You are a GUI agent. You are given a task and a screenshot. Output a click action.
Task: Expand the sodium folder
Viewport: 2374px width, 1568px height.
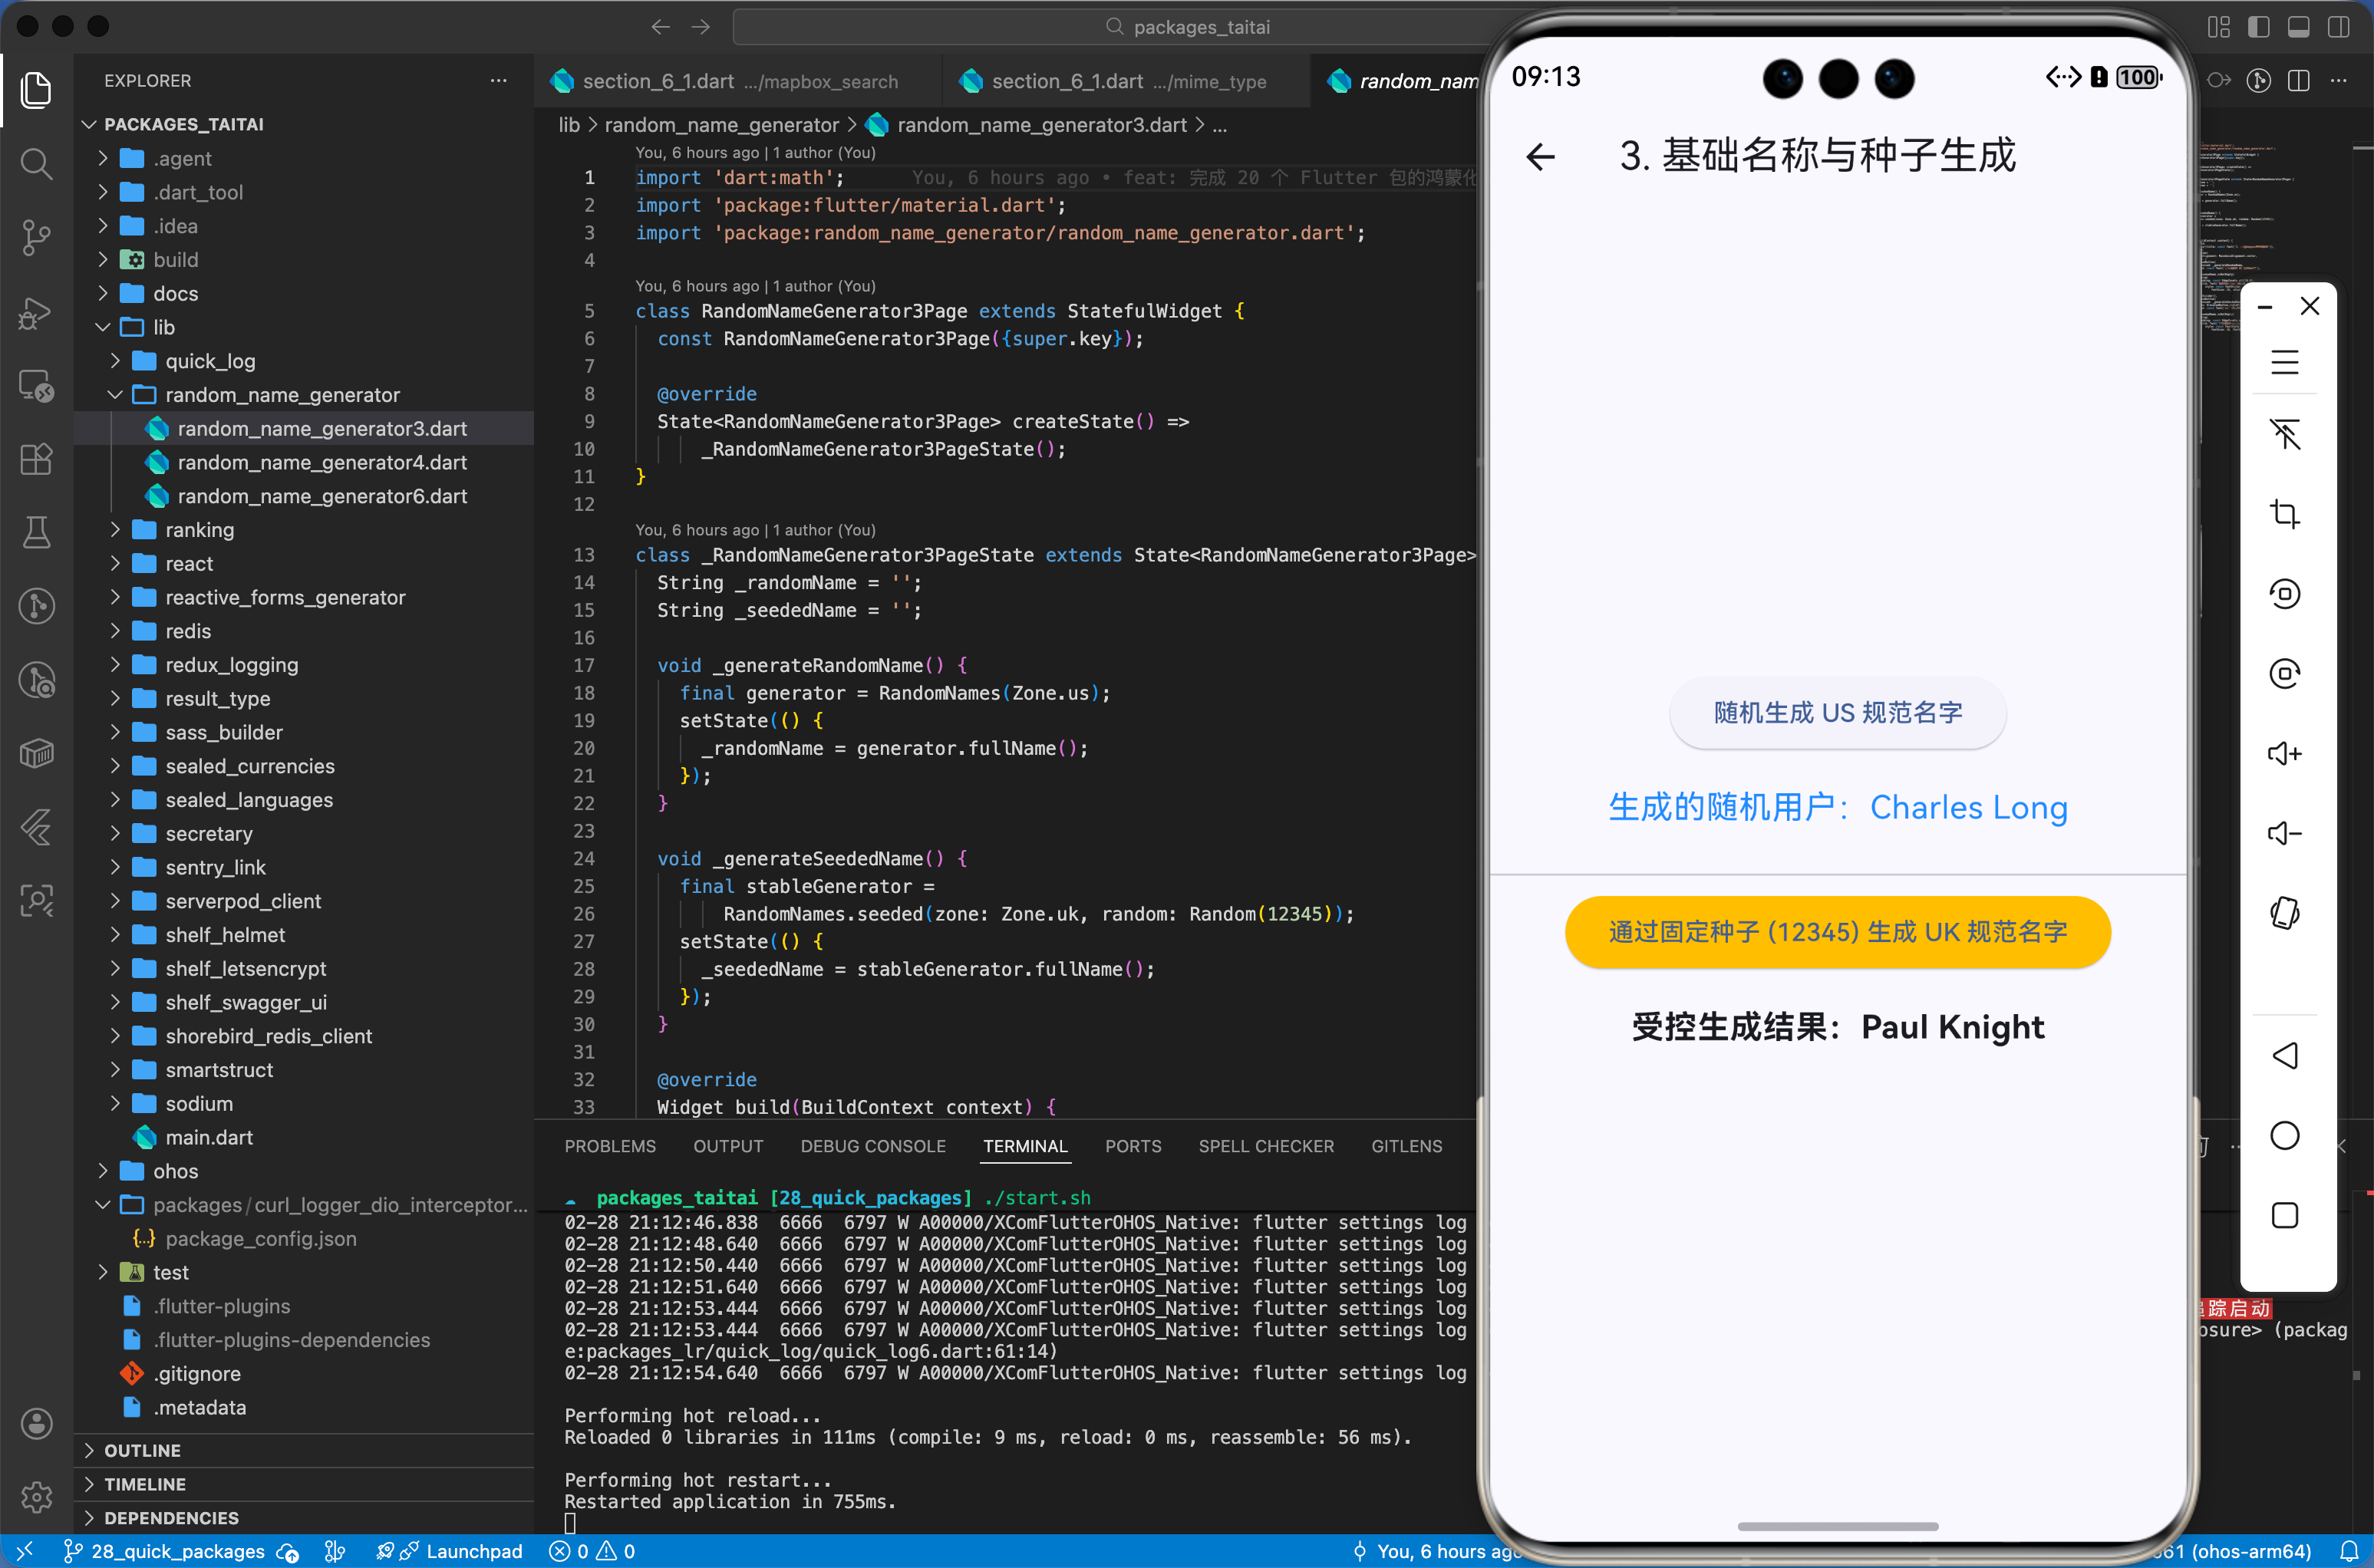tap(198, 1103)
